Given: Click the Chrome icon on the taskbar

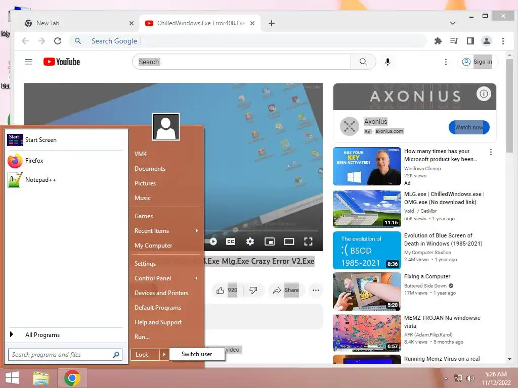Looking at the screenshot, I should (x=72, y=378).
